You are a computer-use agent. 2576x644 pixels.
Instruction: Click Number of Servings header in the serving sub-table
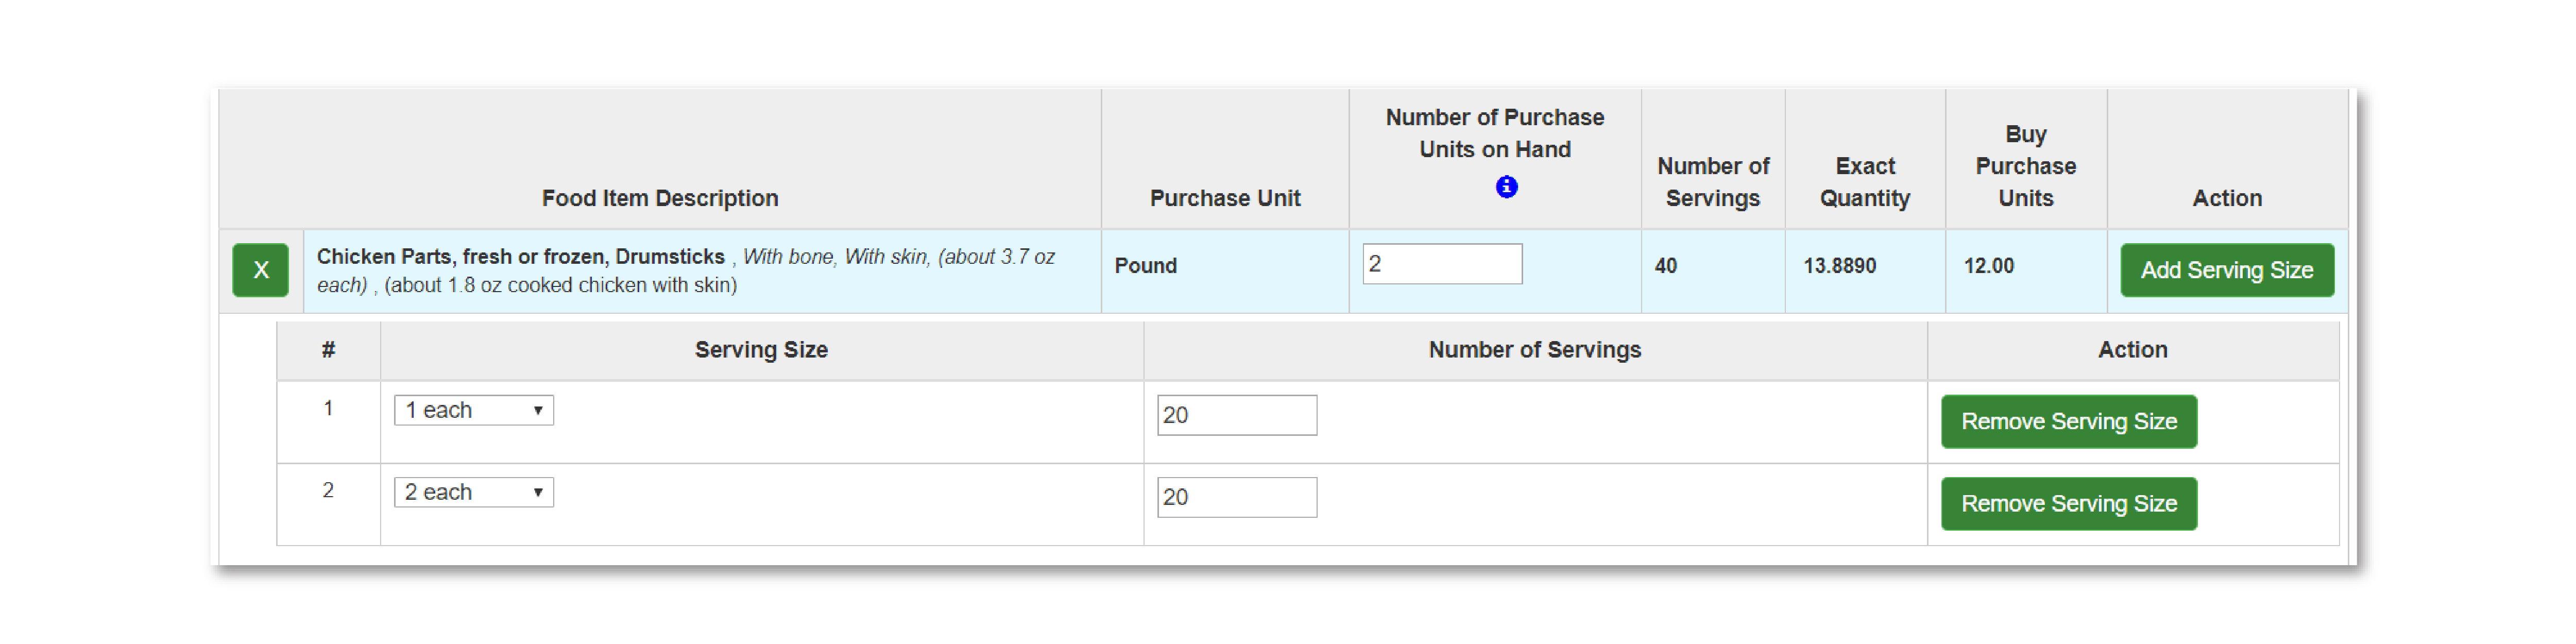[1535, 350]
